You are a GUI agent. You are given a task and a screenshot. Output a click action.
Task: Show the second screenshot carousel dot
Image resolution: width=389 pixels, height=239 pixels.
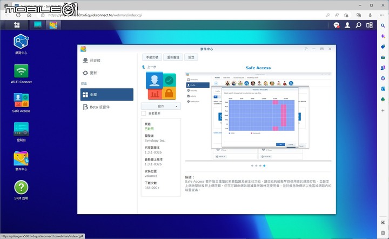pos(256,165)
